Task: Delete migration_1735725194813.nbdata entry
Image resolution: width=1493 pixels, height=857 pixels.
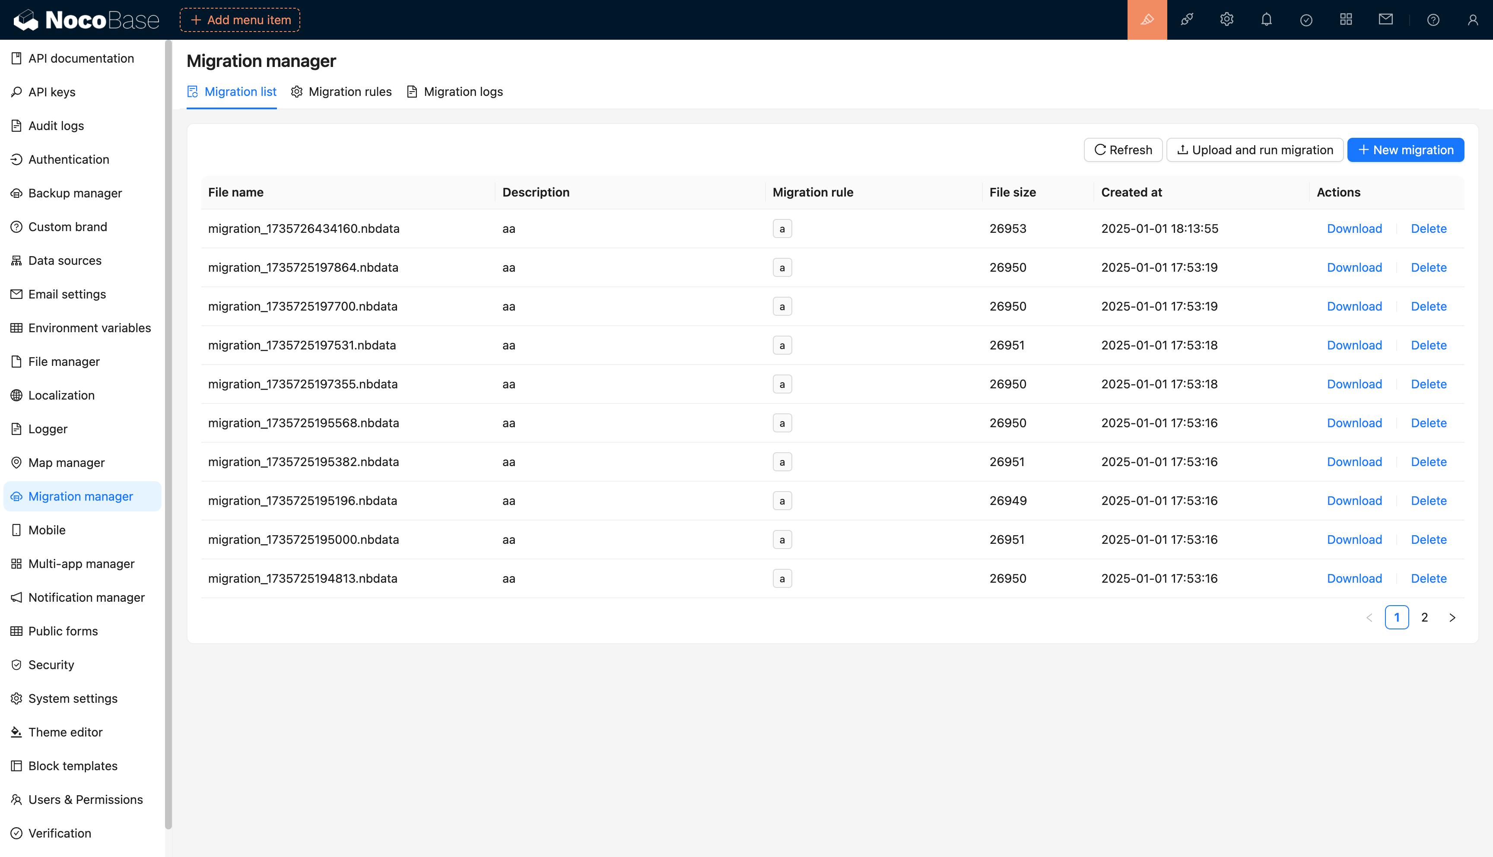Action: tap(1428, 578)
